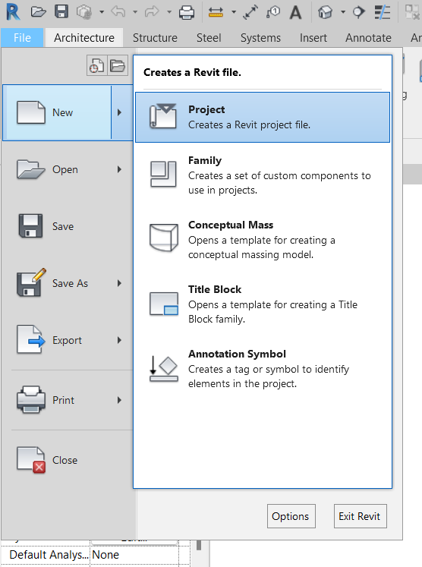This screenshot has height=567, width=422.
Task: Choose Print in the File menu
Action: tap(68, 400)
